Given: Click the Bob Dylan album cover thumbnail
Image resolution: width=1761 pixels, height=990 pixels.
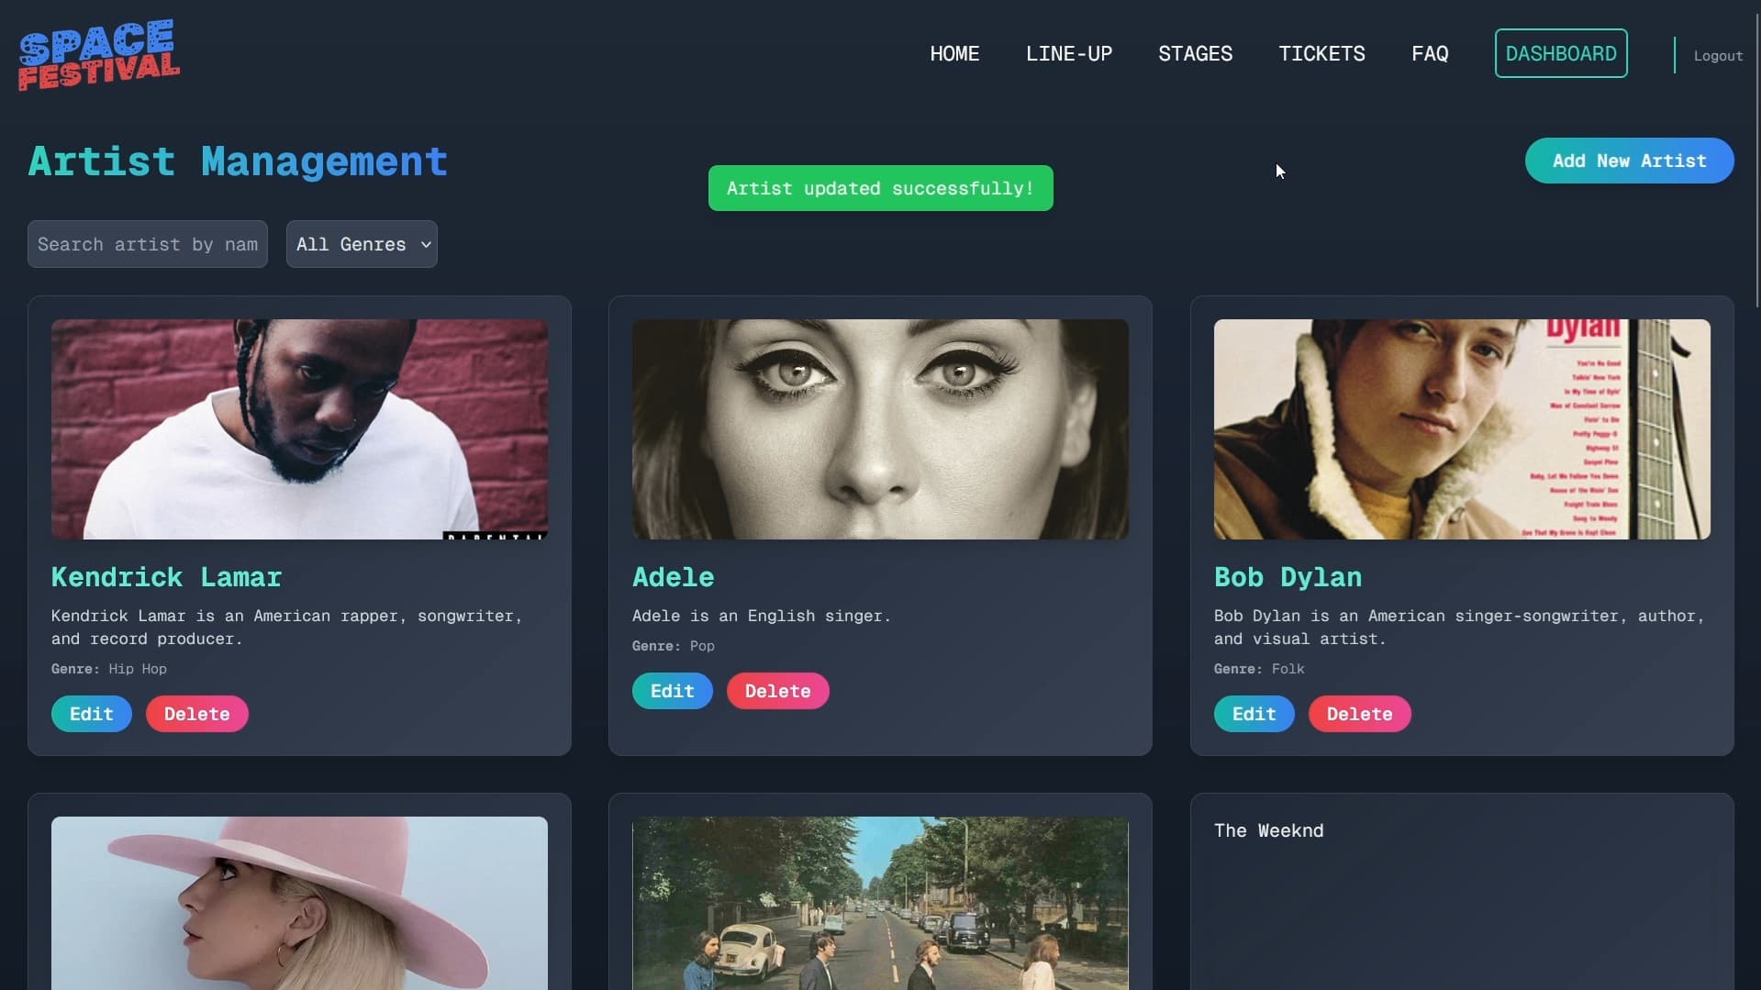Looking at the screenshot, I should pyautogui.click(x=1461, y=429).
